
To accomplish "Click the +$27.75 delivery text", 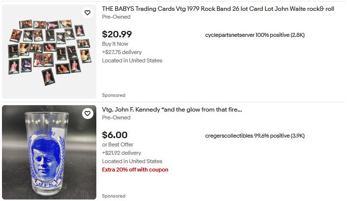I will coord(121,52).
